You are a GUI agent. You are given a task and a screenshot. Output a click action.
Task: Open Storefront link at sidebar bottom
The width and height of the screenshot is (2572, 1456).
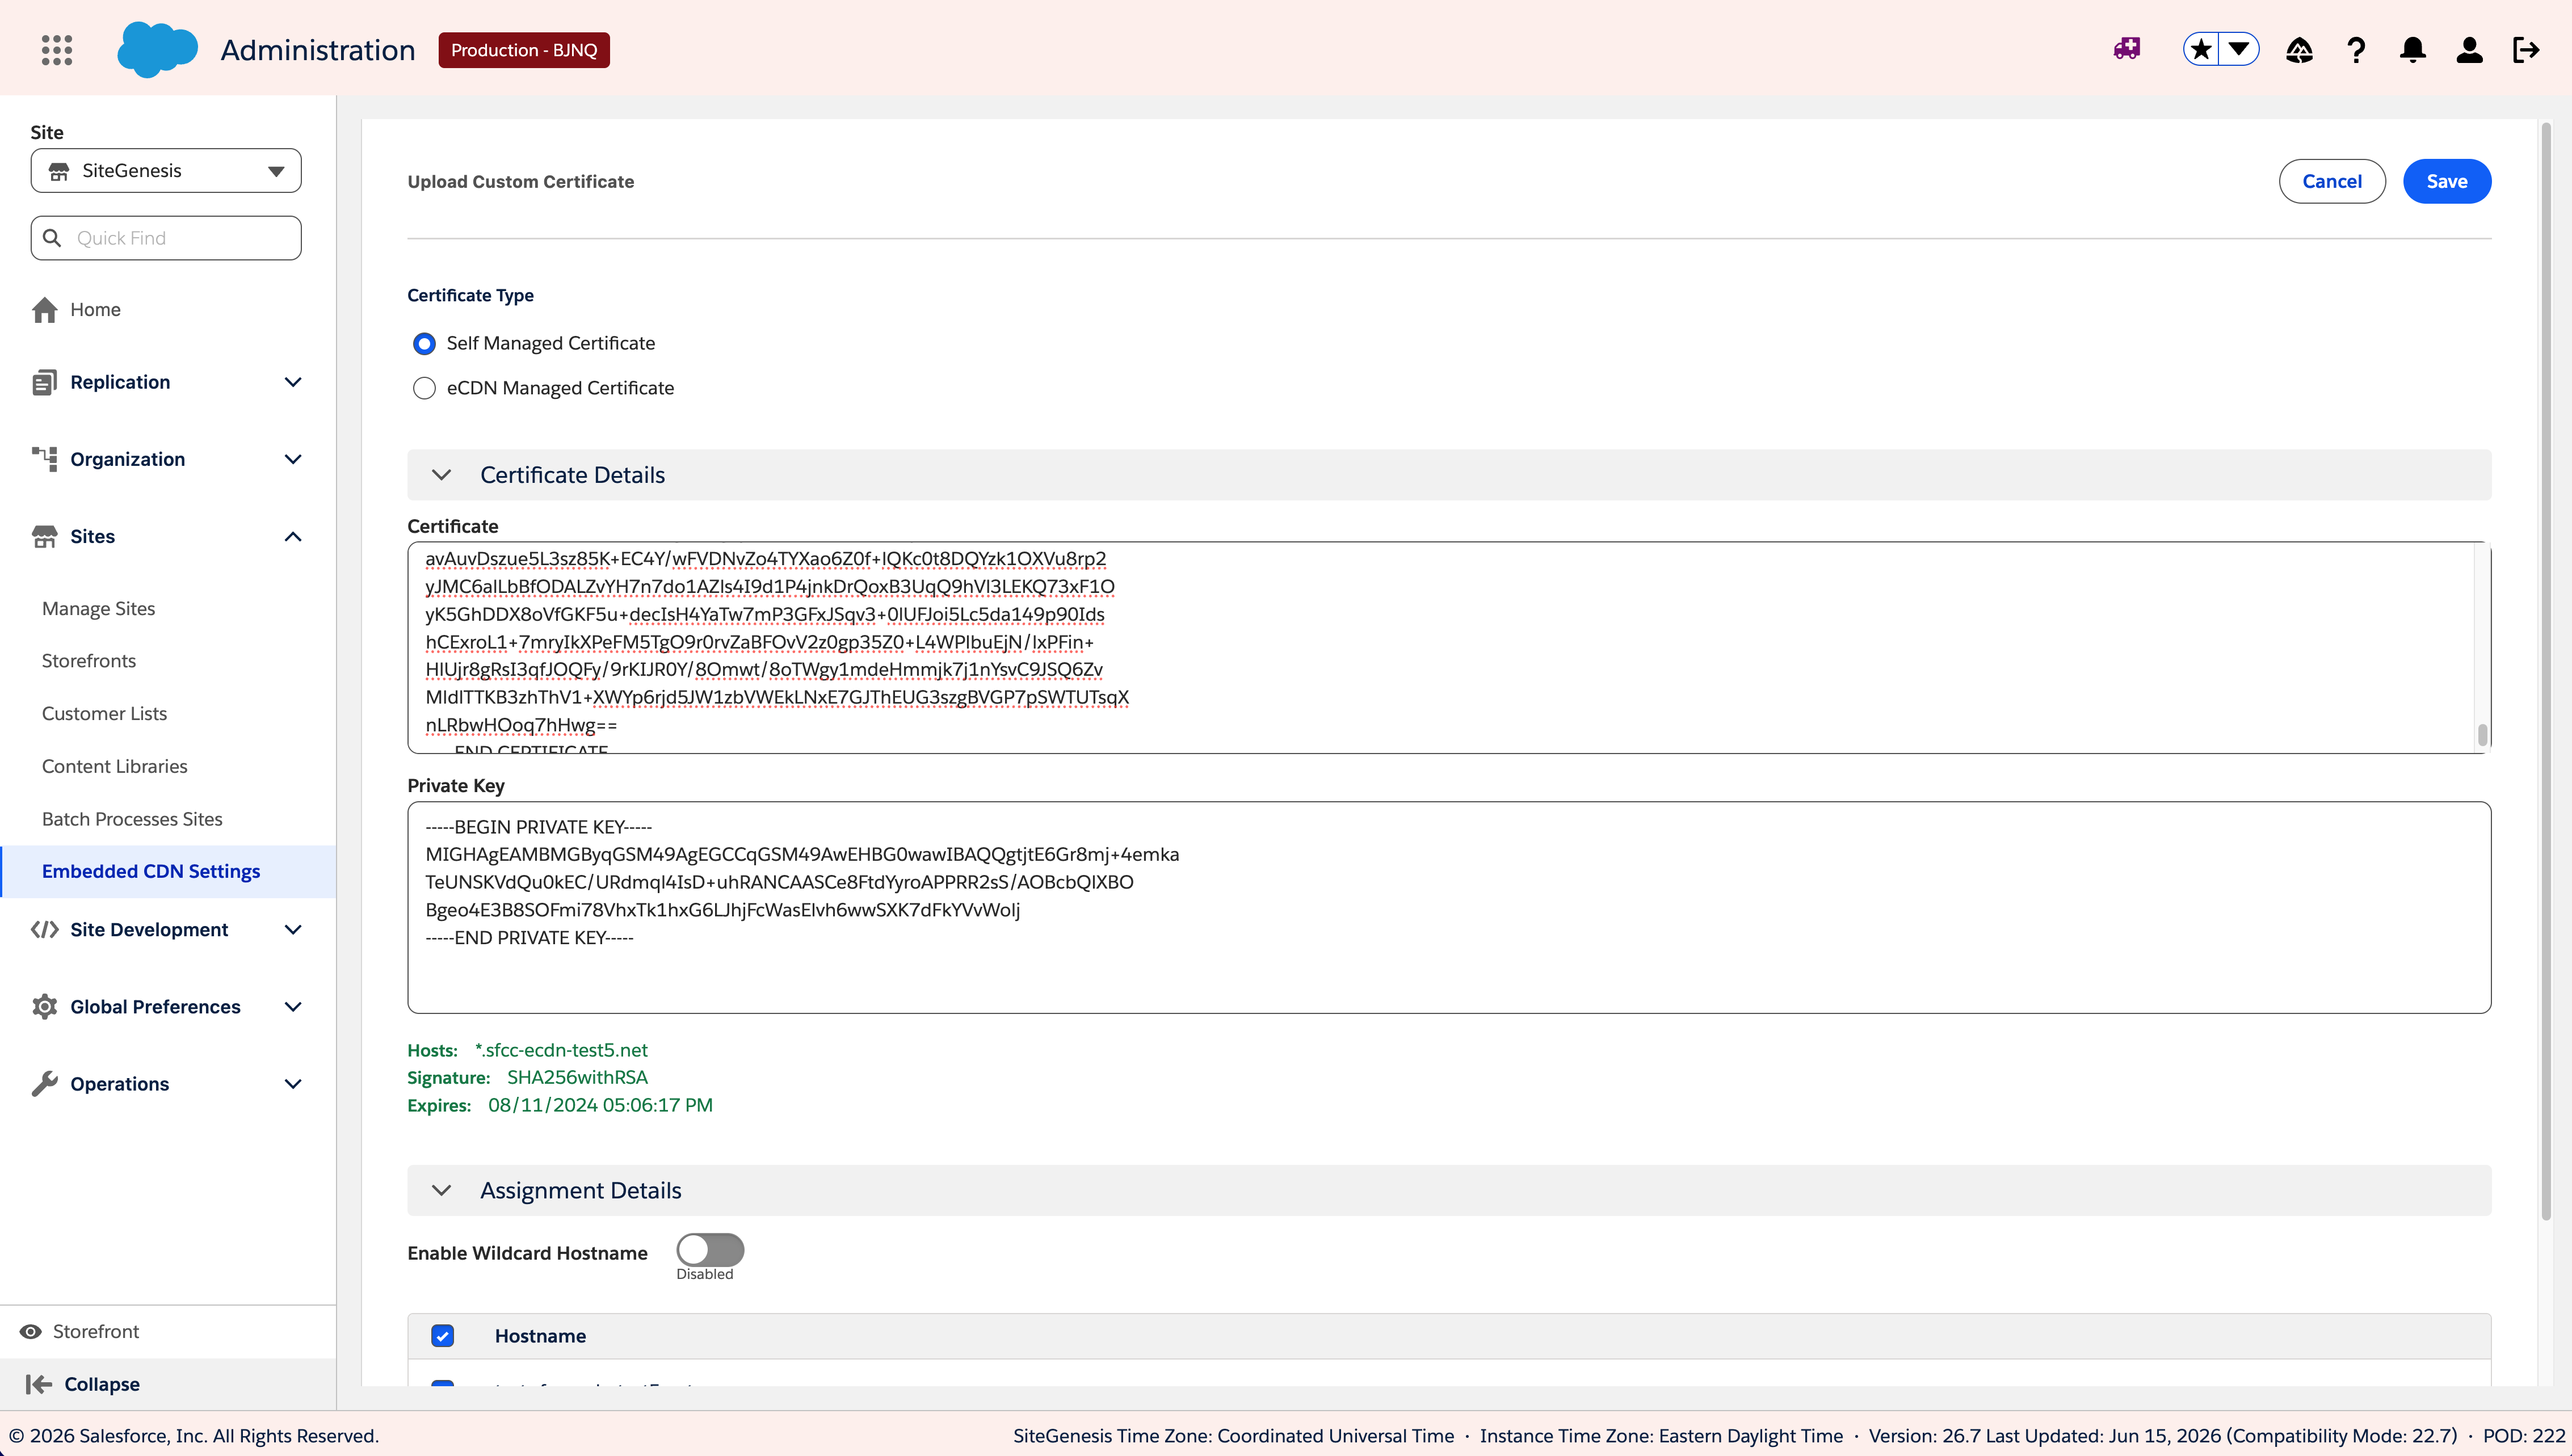click(x=96, y=1332)
